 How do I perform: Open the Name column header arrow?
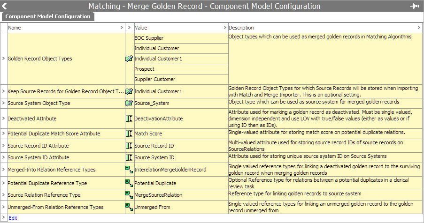click(x=122, y=28)
